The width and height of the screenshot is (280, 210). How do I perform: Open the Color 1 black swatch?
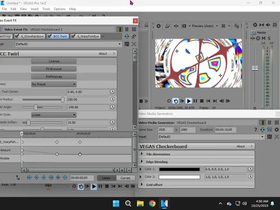179,169
